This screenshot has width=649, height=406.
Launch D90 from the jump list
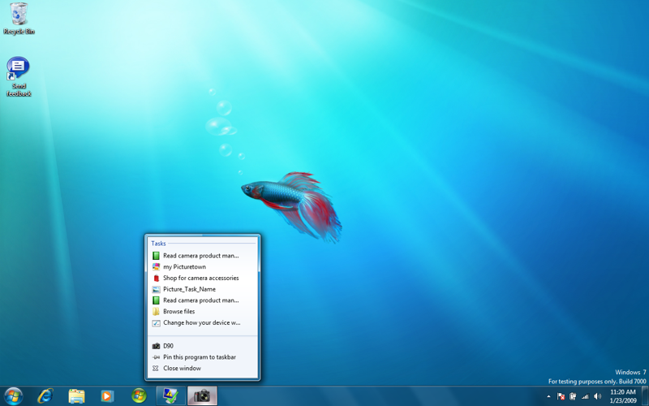coord(202,346)
